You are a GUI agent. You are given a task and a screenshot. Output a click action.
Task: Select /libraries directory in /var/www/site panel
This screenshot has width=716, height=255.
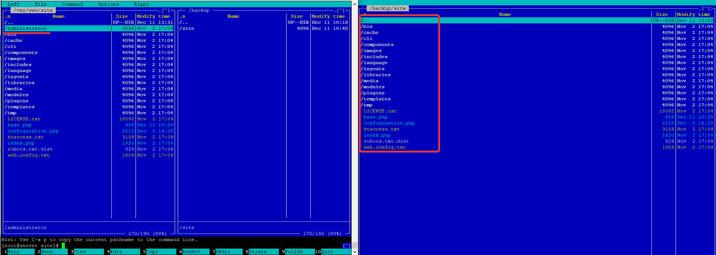[89, 83]
